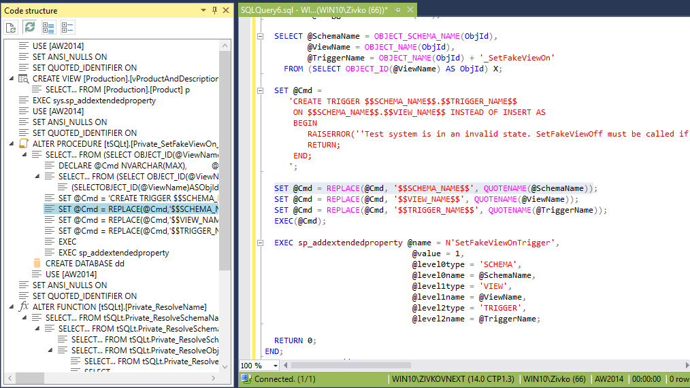Viewport: 690px width, 388px height.
Task: Select SET @Cmd = REPLACE(@Cmd,'$$VIEW_NAM tree row
Action: [x=138, y=219]
